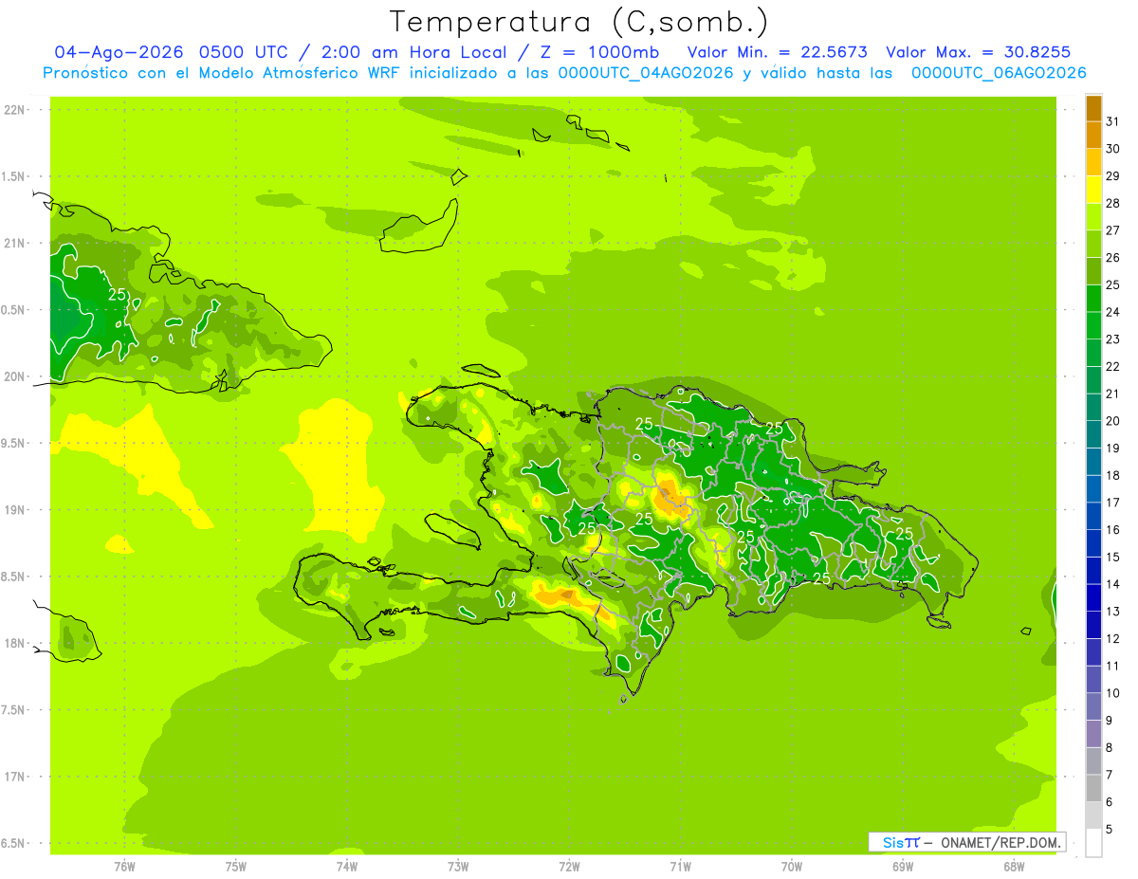Screen dimensions: 1138x879
Task: Select the dark blue 13 legend swatch
Action: coord(1093,598)
